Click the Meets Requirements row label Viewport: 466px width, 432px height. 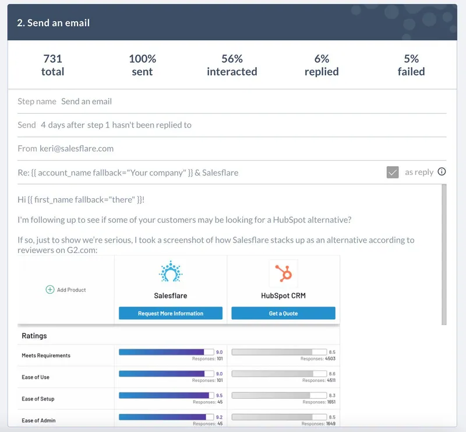pyautogui.click(x=46, y=356)
